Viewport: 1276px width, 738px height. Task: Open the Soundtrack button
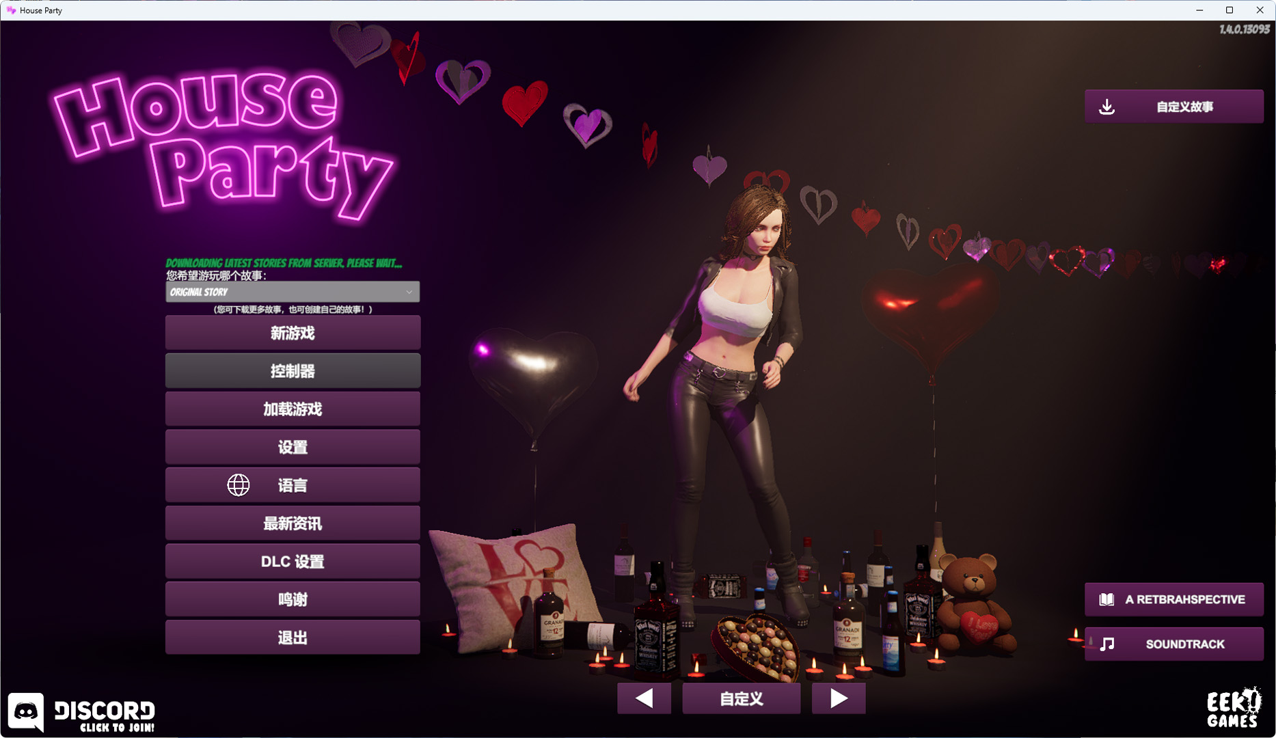[x=1173, y=644]
